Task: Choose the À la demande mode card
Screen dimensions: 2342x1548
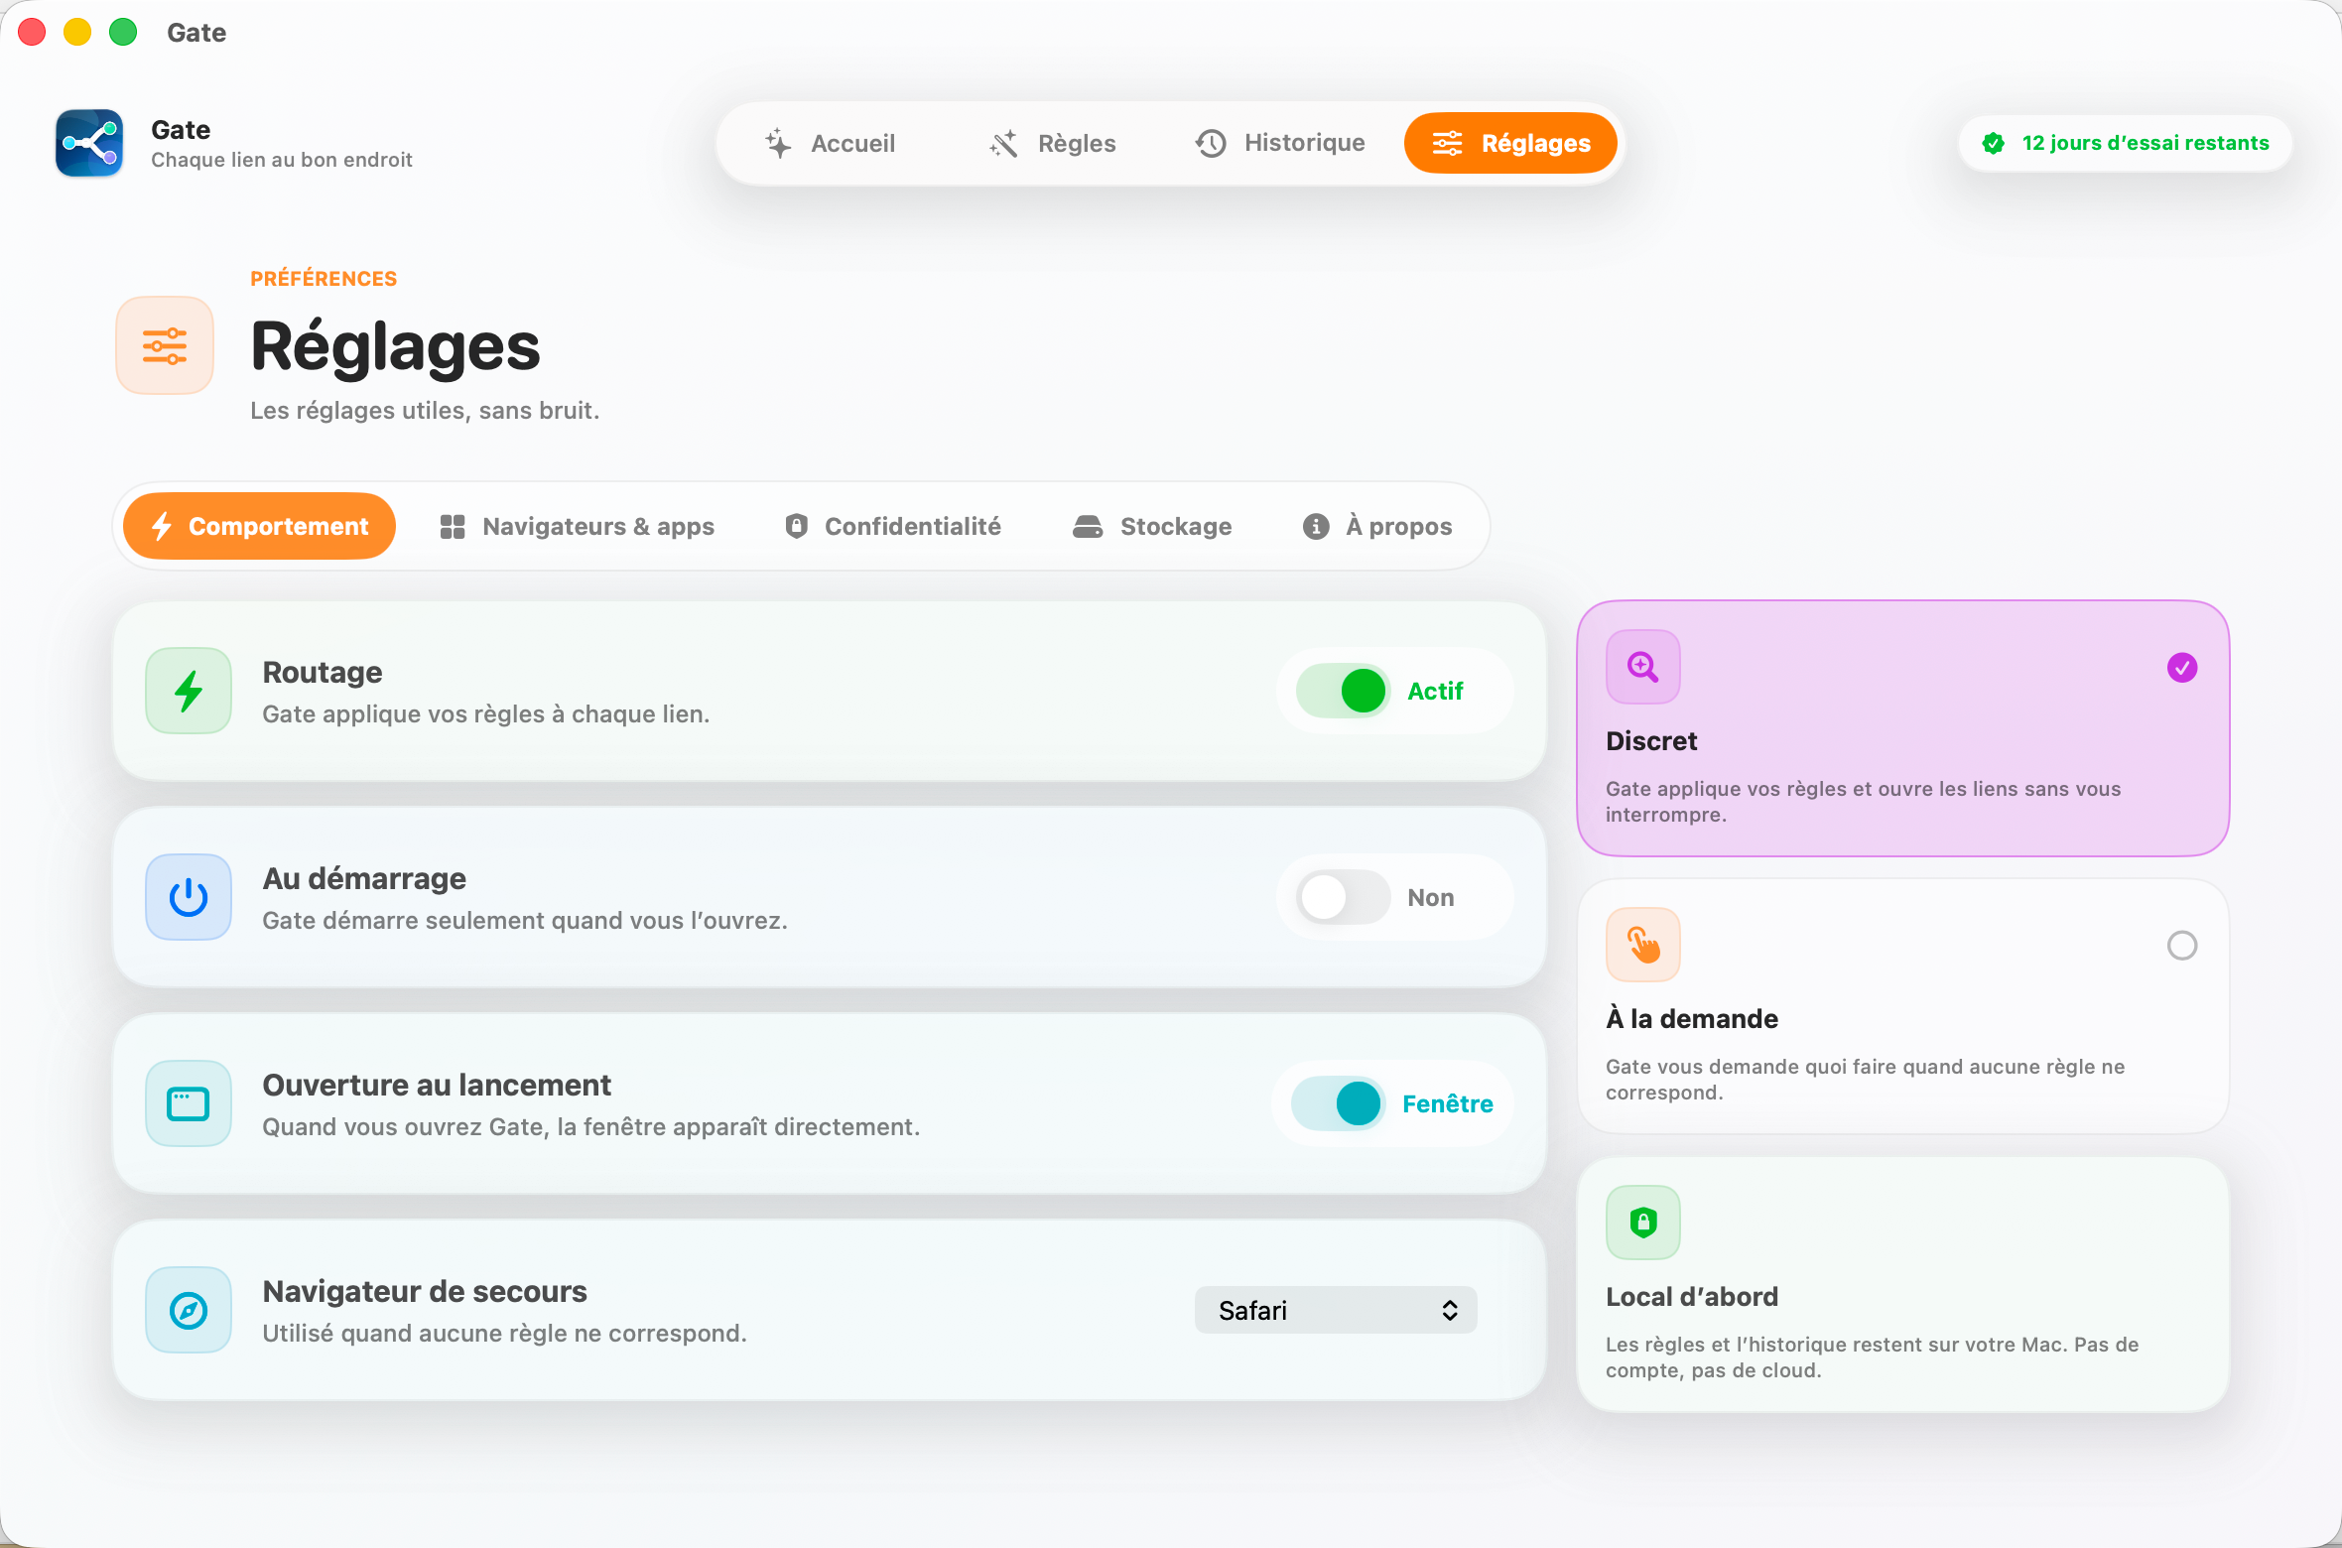Action: click(1903, 1006)
